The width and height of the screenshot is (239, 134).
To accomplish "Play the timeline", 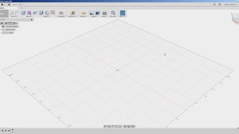I will 3,131.
